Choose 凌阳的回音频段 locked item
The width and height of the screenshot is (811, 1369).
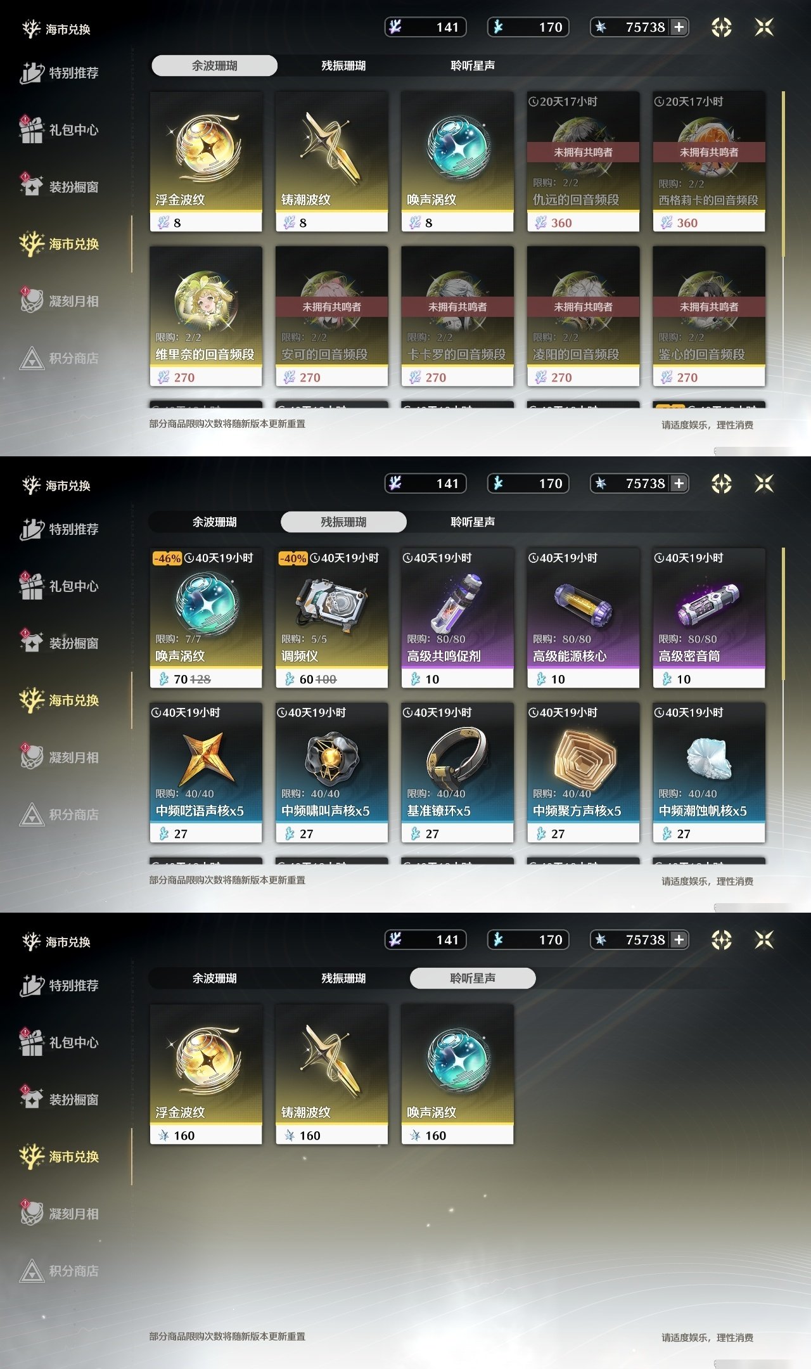[583, 316]
